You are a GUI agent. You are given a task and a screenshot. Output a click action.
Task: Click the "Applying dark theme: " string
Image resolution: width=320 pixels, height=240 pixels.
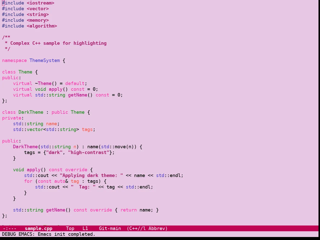tap(91, 175)
